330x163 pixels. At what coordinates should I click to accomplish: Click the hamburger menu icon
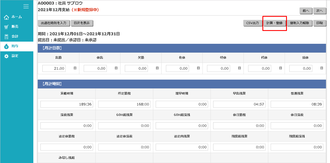pyautogui.click(x=26, y=7)
